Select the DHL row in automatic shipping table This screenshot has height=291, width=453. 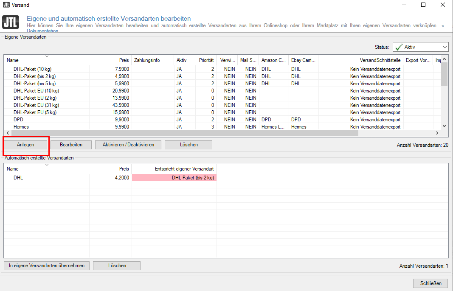[x=226, y=178]
